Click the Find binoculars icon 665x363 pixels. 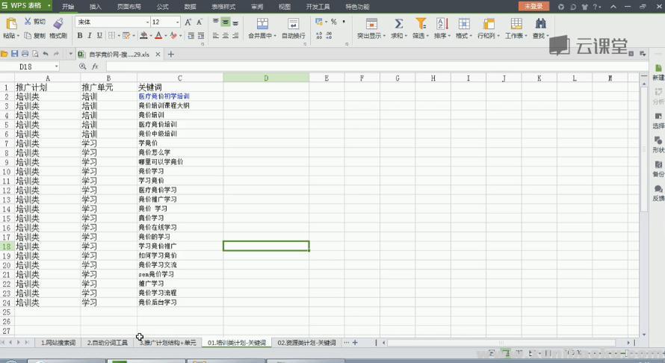[x=539, y=24]
